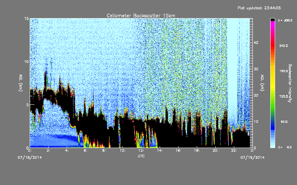Click the 'Plot updated: 23:44:06' timestamp
The image size is (297, 185).
click(259, 8)
